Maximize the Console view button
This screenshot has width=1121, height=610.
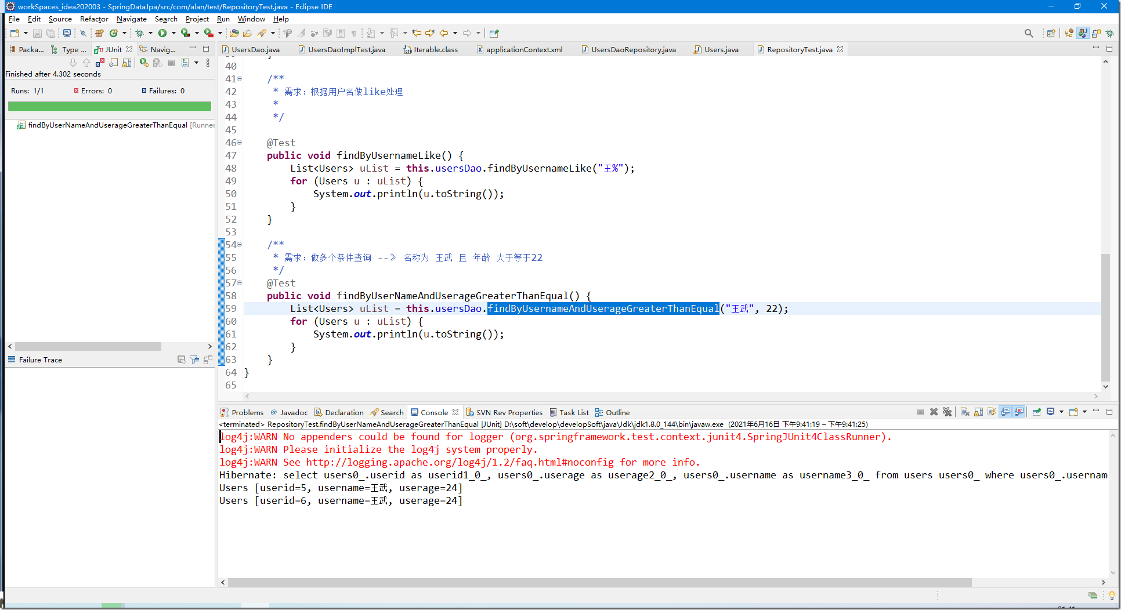(1109, 412)
